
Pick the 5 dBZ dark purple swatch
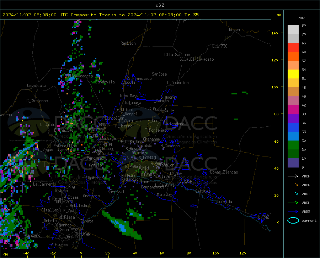pos(293,163)
